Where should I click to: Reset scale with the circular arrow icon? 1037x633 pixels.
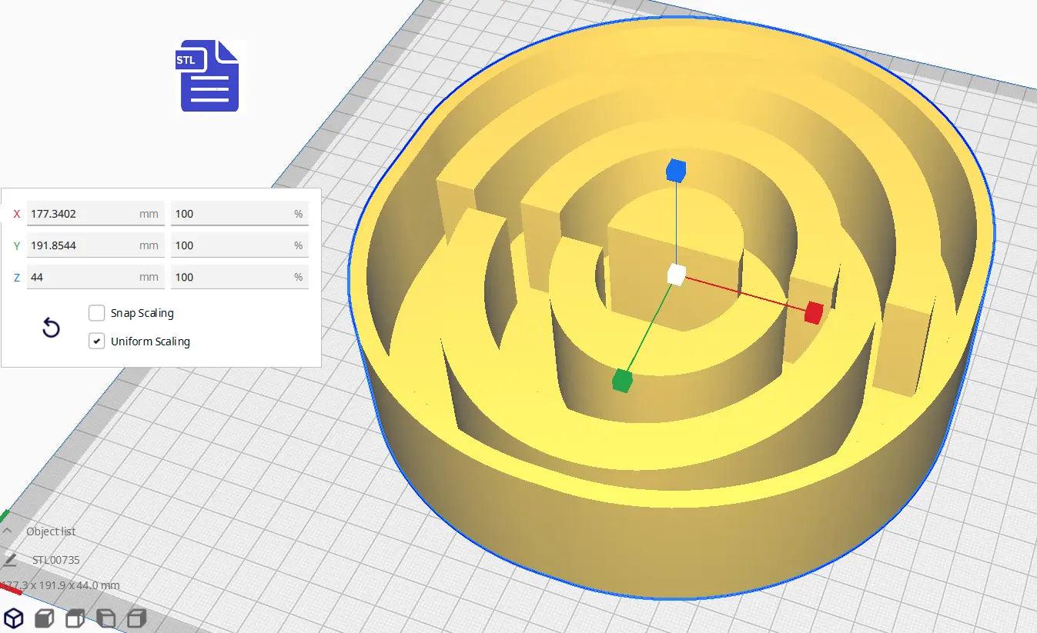[51, 328]
